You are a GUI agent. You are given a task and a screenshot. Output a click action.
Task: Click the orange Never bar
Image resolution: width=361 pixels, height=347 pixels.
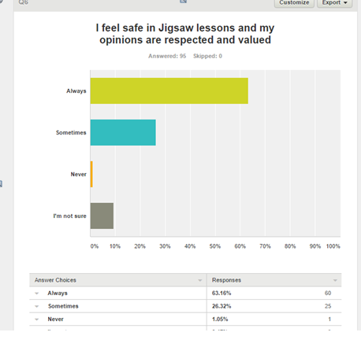(x=91, y=174)
